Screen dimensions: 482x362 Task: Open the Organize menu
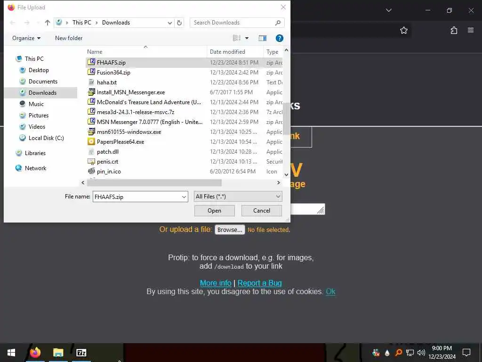pos(26,38)
